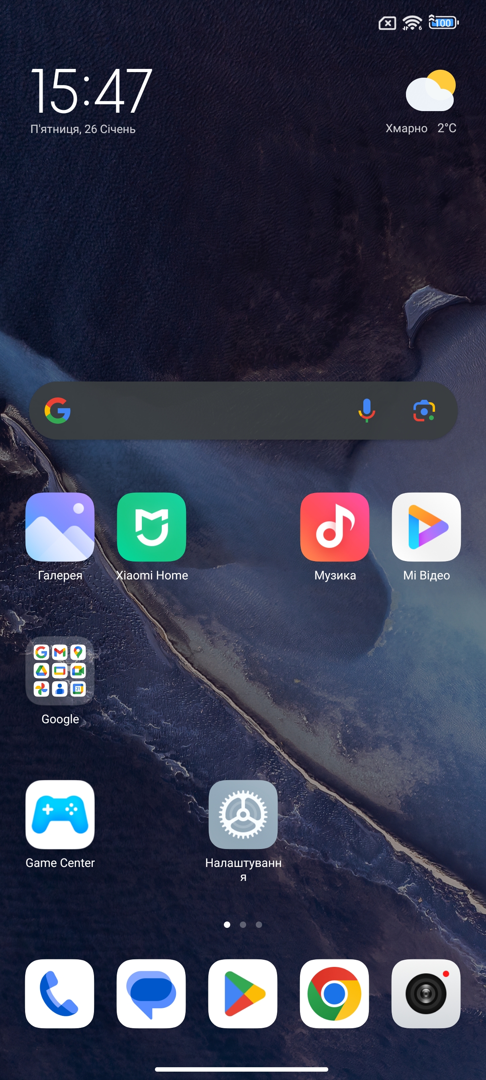Tap the date П'ятниця, 26 Січень
This screenshot has height=1080, width=486.
click(83, 129)
